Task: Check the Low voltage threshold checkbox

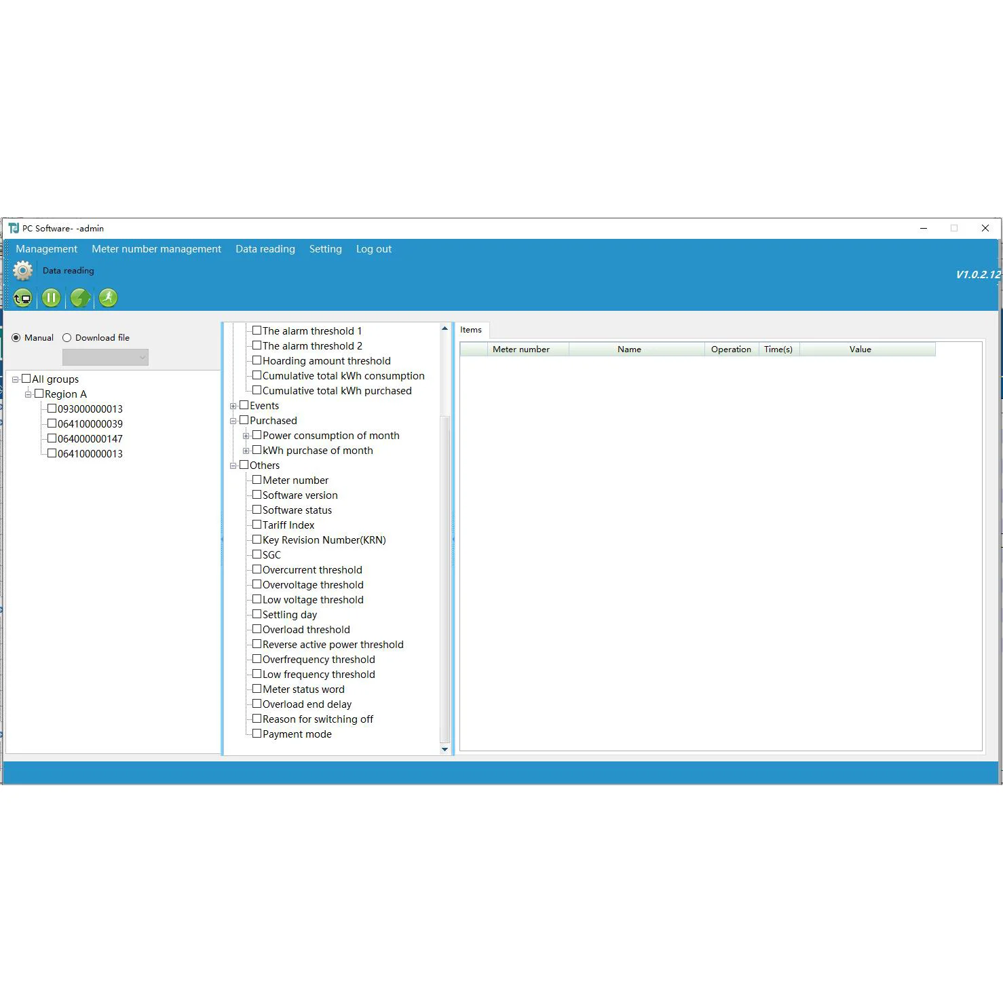Action: 257,599
